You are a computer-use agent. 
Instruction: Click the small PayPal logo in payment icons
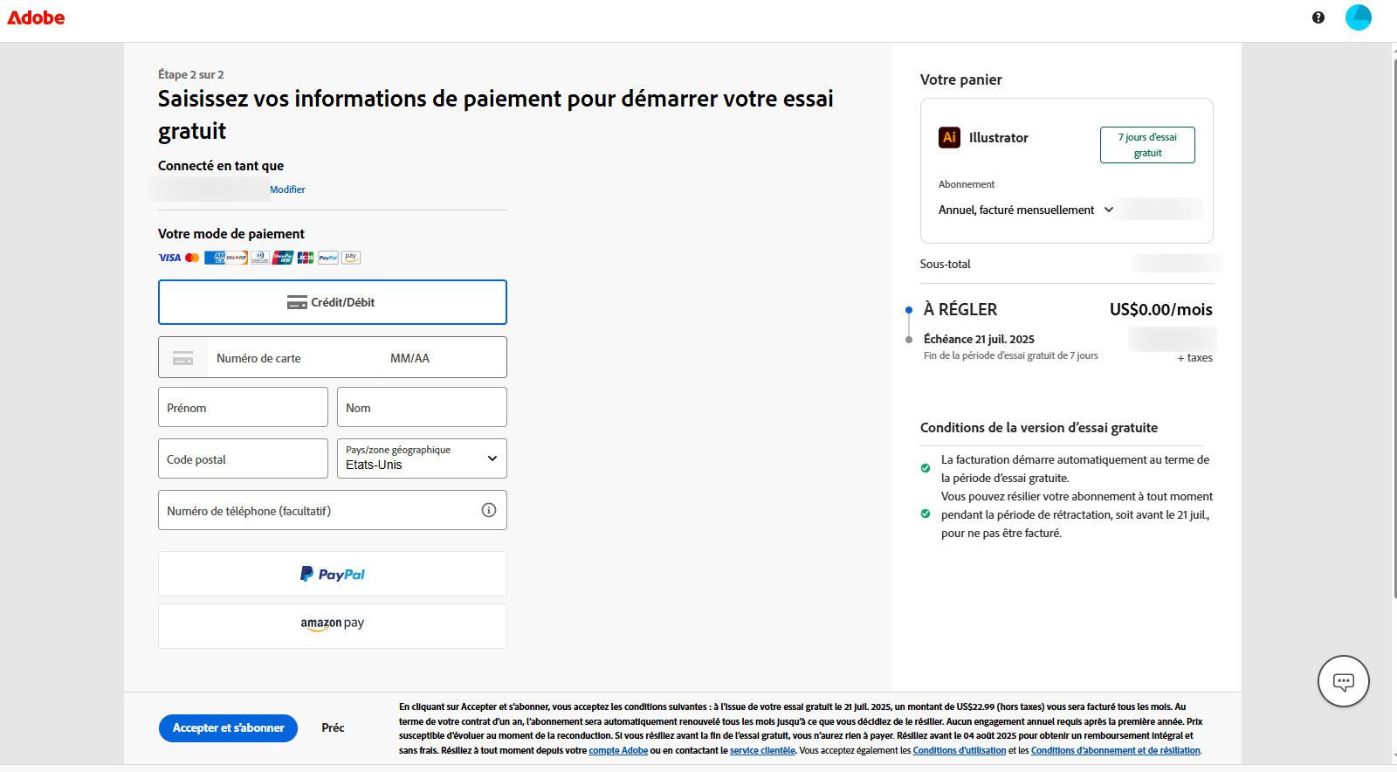[x=328, y=258]
